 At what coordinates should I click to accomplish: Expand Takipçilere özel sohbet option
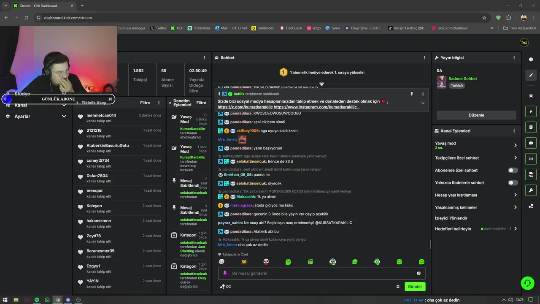click(516, 158)
